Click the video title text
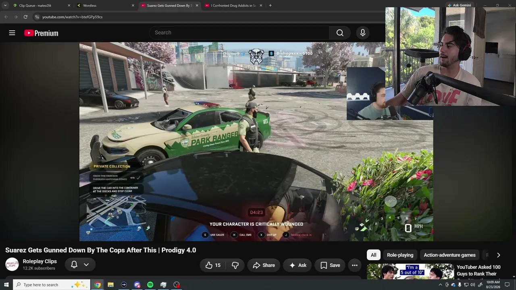 pos(101,250)
